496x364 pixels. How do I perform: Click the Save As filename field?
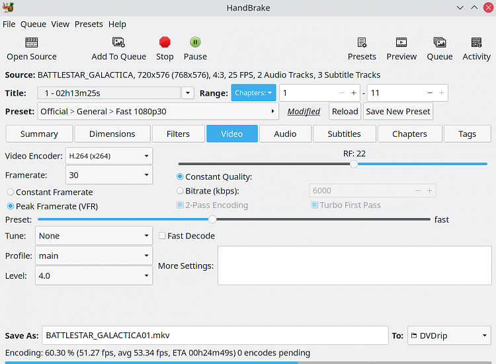(x=215, y=336)
